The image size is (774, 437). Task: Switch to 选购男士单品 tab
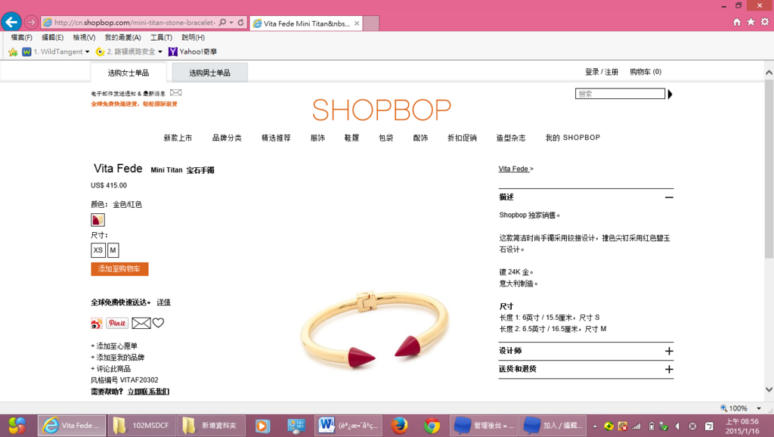tap(210, 73)
